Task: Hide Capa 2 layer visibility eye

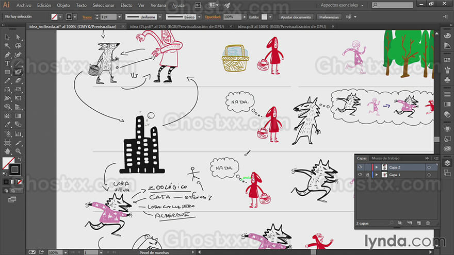Action: (360, 167)
